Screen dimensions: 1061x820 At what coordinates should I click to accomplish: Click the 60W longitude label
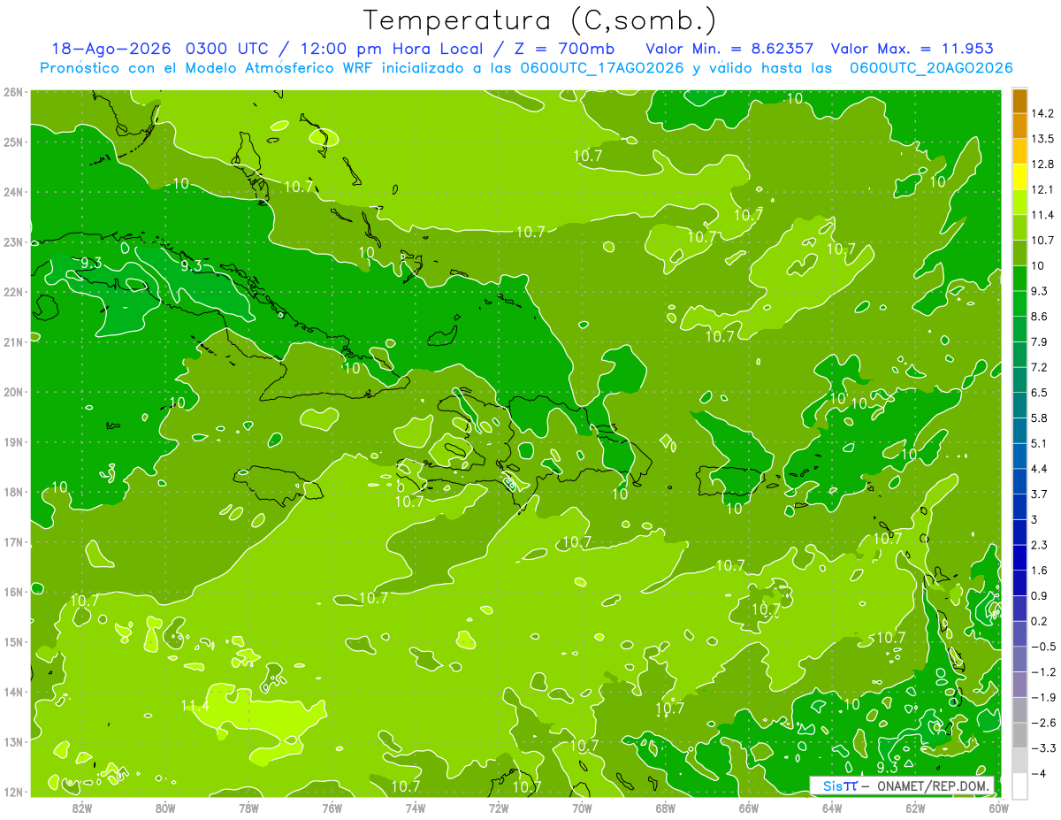[x=998, y=808]
